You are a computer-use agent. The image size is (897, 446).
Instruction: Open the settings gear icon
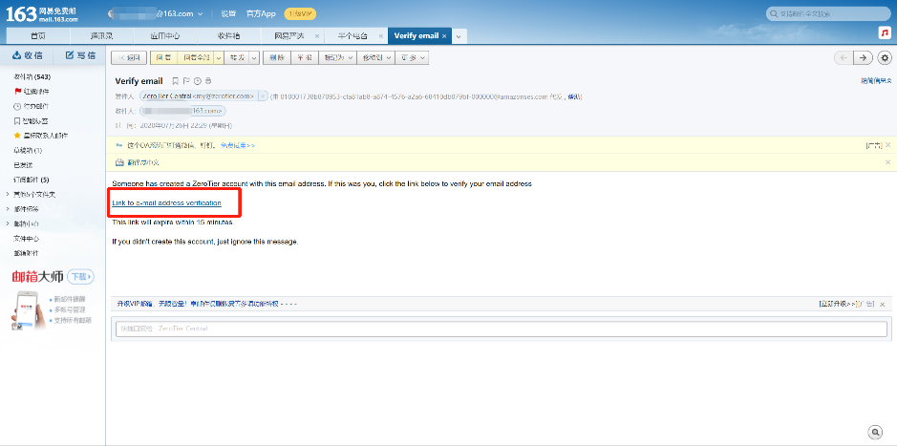pos(885,57)
